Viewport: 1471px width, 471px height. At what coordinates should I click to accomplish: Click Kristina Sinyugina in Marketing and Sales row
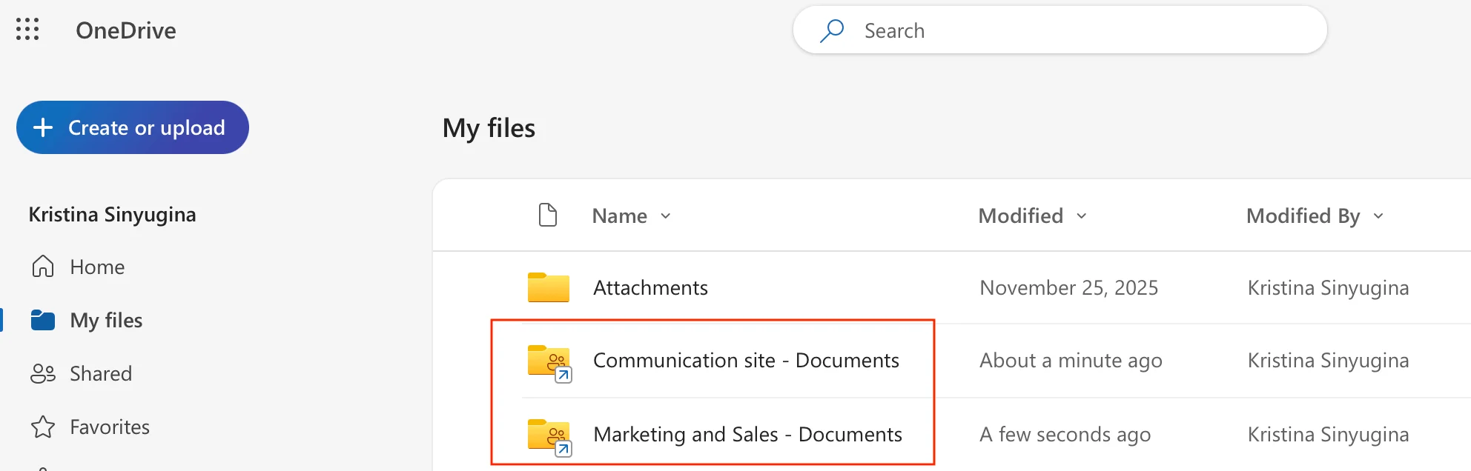pyautogui.click(x=1328, y=434)
